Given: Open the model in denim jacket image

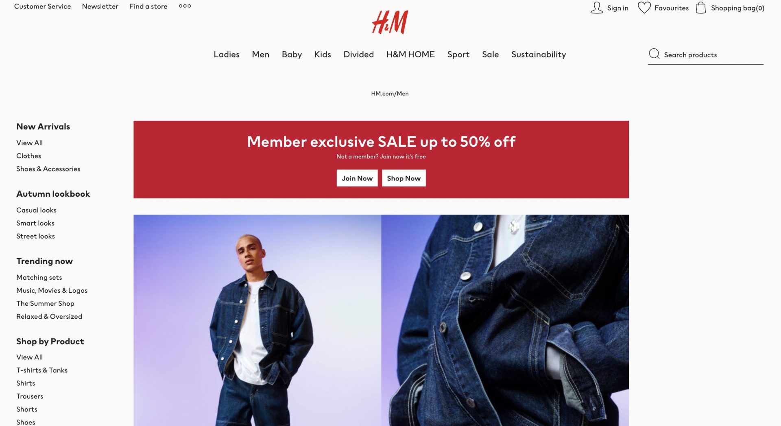Looking at the screenshot, I should pos(257,320).
